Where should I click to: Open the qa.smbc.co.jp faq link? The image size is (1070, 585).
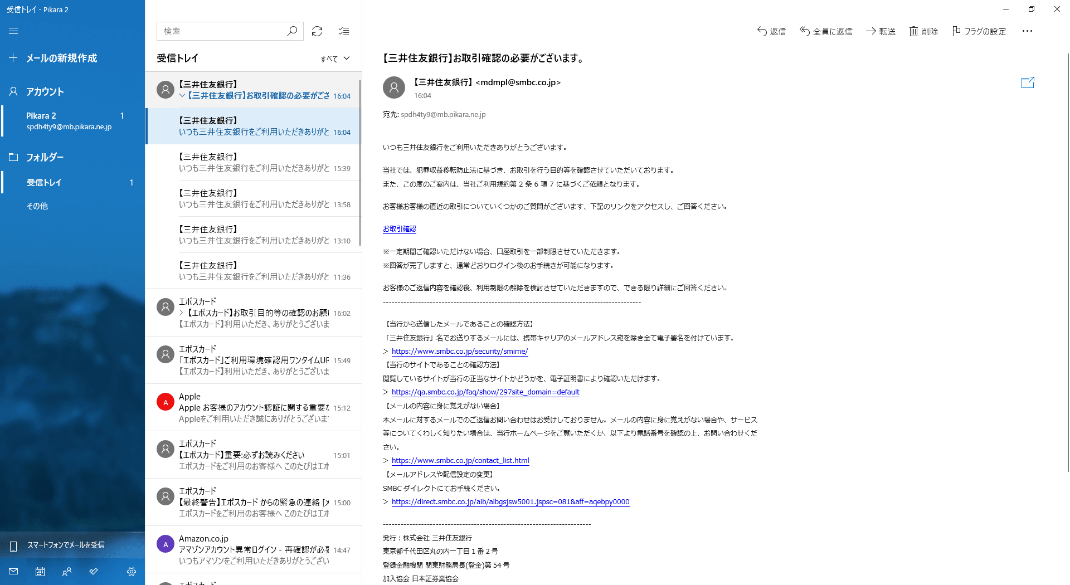485,392
